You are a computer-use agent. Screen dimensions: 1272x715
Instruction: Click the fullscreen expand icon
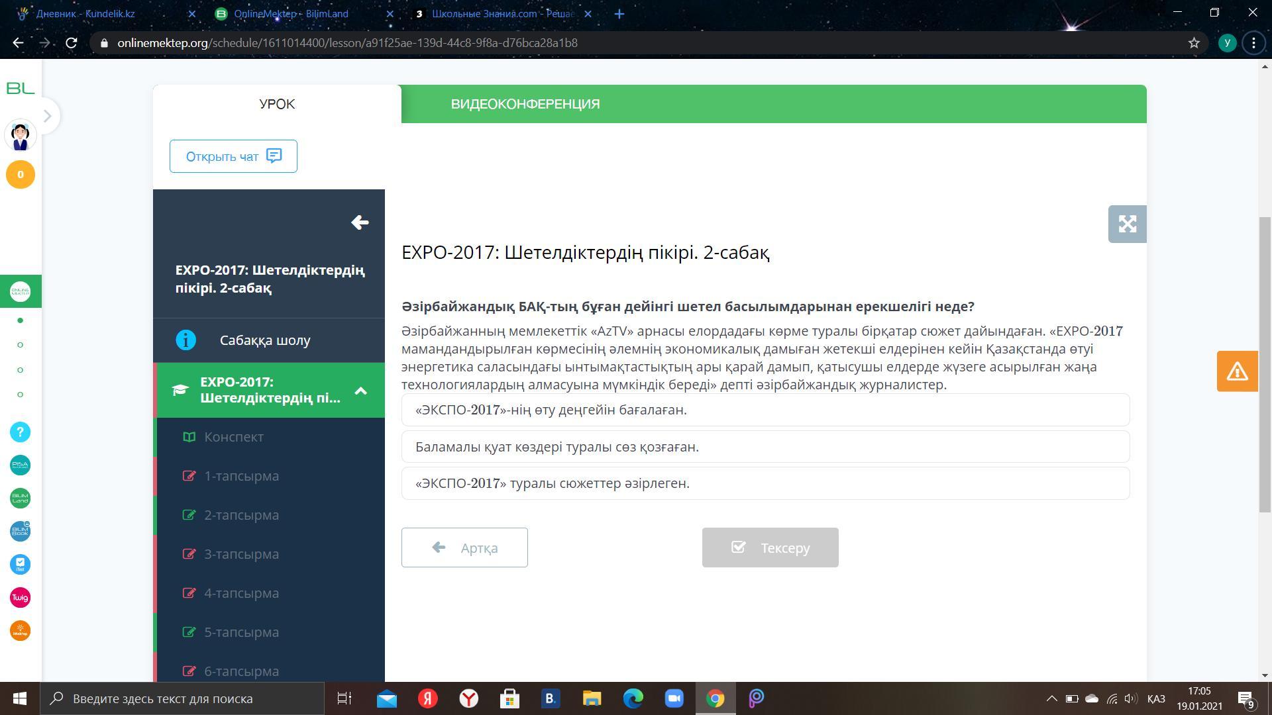click(x=1127, y=224)
